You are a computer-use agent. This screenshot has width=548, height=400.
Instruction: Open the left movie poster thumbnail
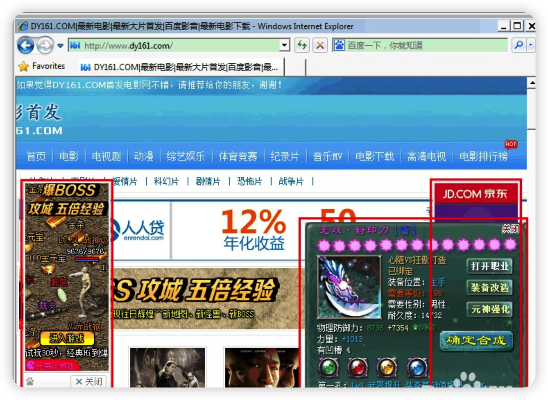point(168,367)
